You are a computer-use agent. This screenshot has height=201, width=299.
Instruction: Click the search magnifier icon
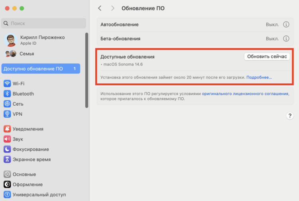[x=6, y=23]
